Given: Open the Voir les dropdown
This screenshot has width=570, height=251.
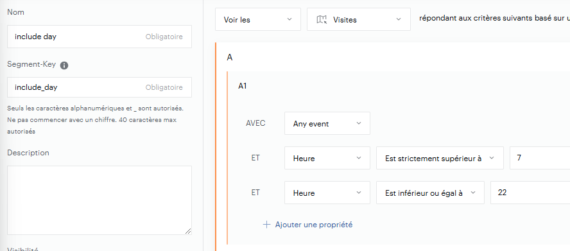Looking at the screenshot, I should 258,19.
